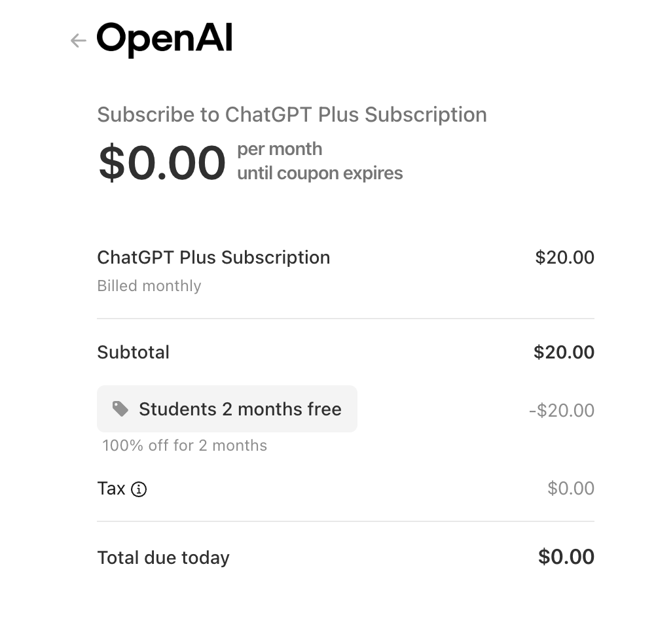Click the large $0.00 monthly price
The height and width of the screenshot is (628, 656).
[x=162, y=163]
